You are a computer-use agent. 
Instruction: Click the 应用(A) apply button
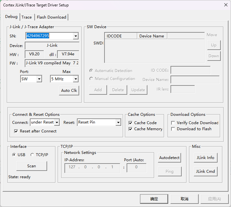coord(215,199)
